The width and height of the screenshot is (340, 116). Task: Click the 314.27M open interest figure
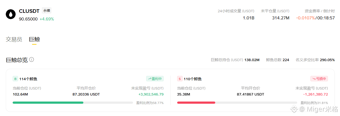(x=281, y=18)
